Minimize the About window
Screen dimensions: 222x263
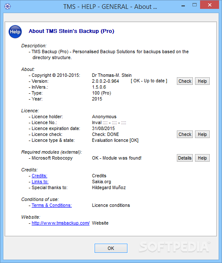click(183, 6)
